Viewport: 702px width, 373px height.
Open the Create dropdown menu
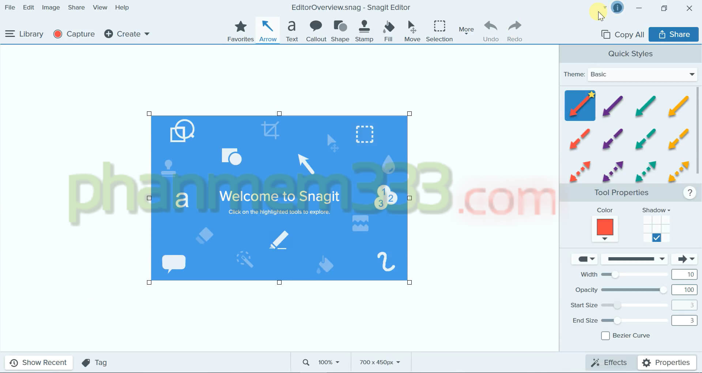[127, 34]
